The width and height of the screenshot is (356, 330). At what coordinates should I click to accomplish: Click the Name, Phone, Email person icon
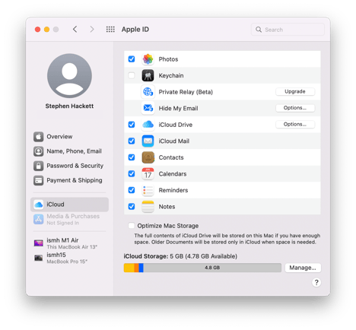pos(39,151)
